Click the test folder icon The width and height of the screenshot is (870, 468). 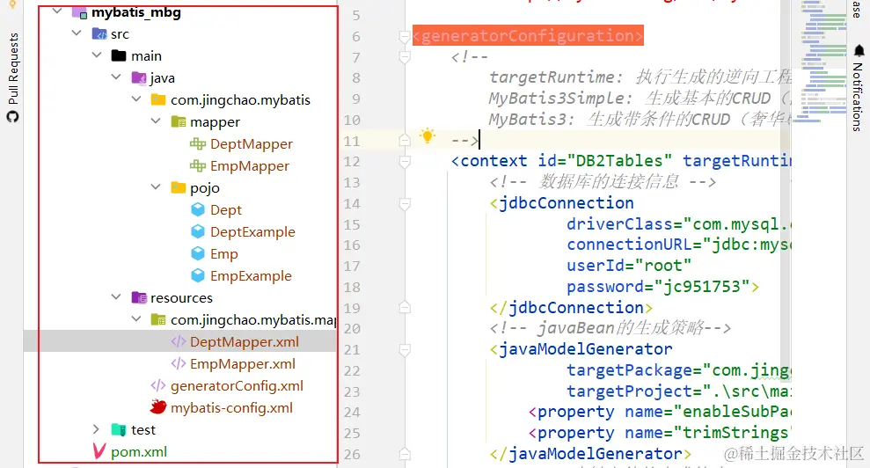[119, 429]
